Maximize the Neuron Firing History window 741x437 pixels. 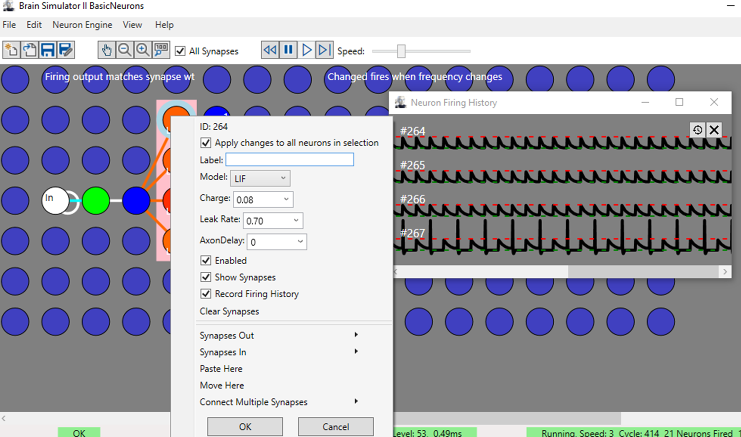tap(679, 102)
